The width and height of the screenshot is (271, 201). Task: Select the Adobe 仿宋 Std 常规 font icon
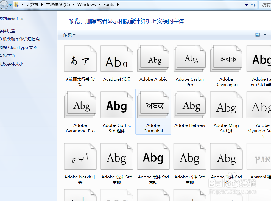click(x=117, y=157)
